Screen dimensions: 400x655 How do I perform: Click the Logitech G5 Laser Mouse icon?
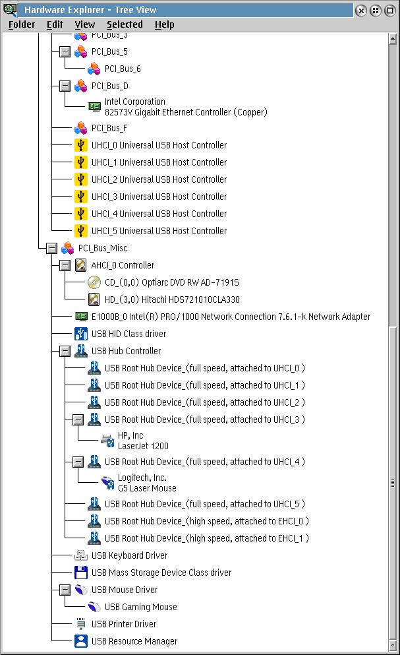(107, 483)
